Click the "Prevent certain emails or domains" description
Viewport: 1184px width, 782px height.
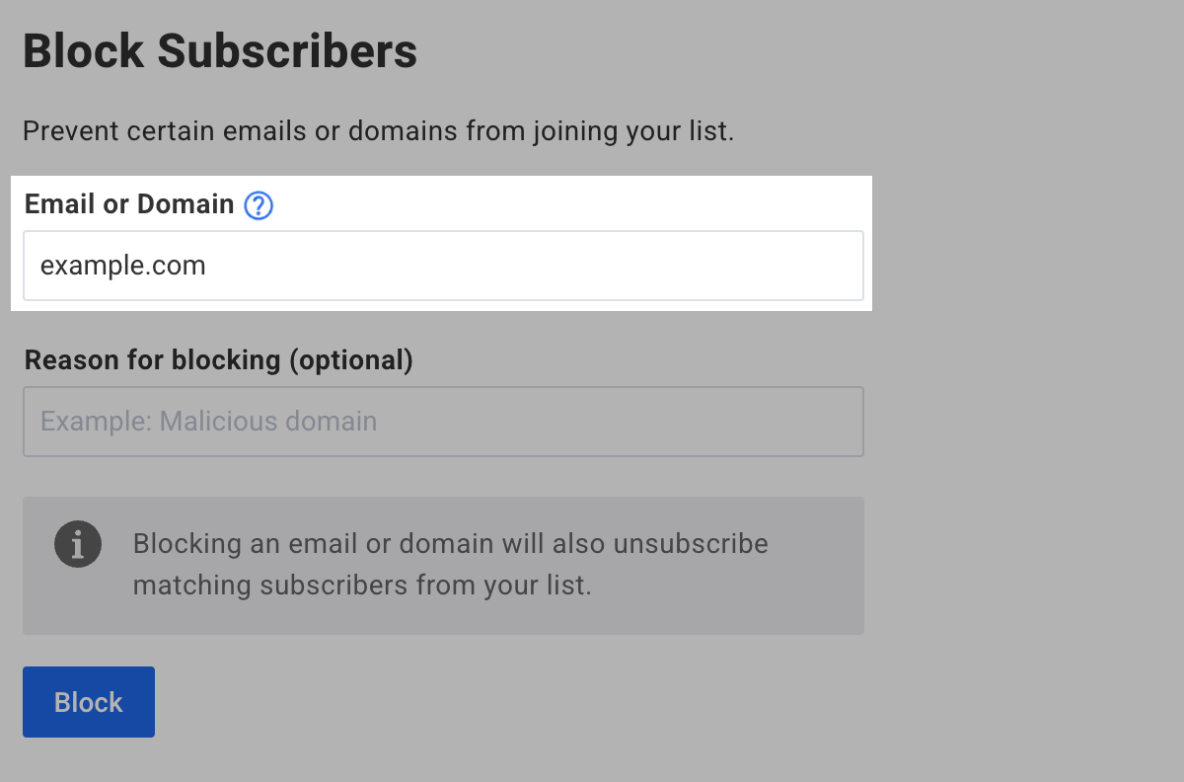378,131
